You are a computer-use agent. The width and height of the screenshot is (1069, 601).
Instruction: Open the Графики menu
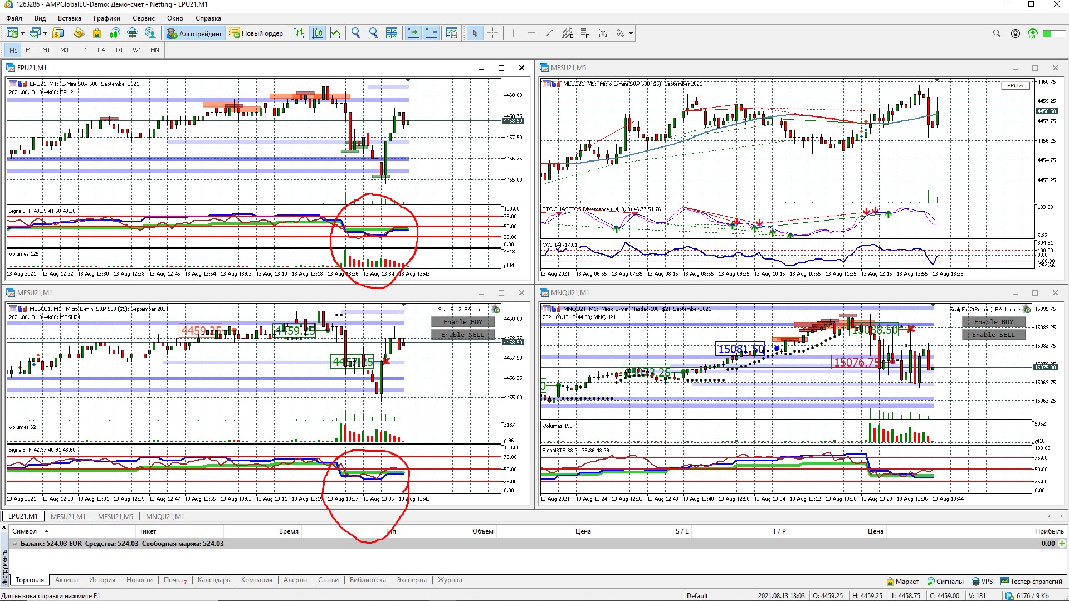(106, 18)
